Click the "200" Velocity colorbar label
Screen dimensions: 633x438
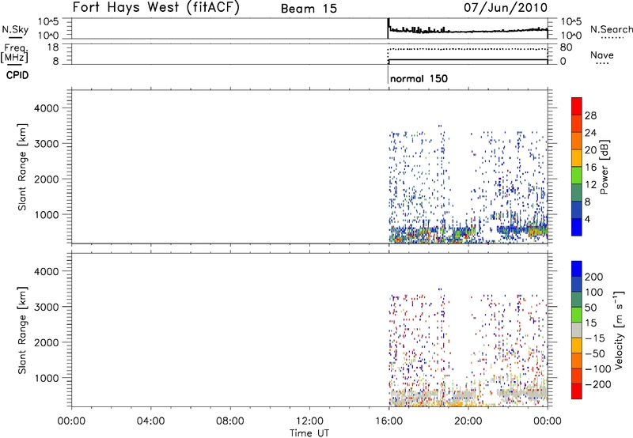click(594, 277)
